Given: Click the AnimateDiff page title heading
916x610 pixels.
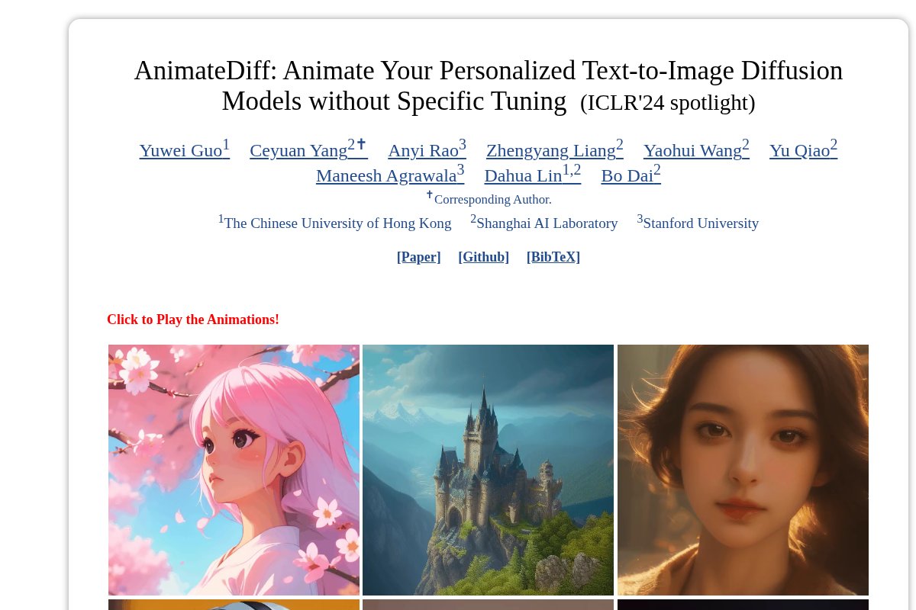Looking at the screenshot, I should [x=489, y=85].
